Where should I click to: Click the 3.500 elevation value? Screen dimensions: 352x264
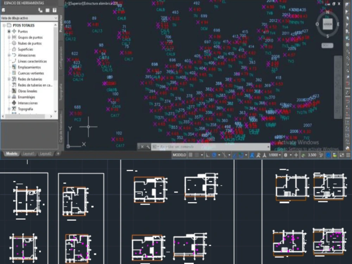tap(312, 155)
